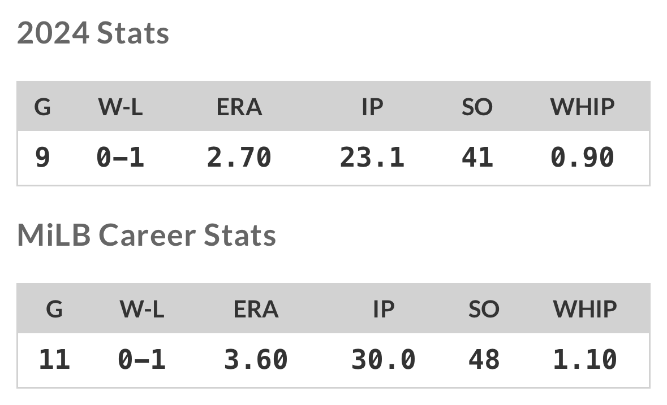Select the ERA column header in 2024 Stats
This screenshot has height=405, width=667.
coord(239,107)
